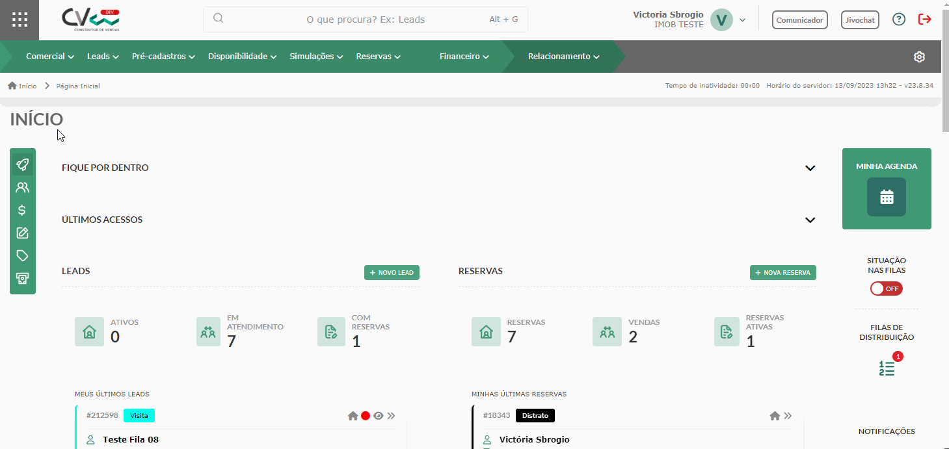Click the lead number #212598
Viewport: 949px width, 449px height.
[102, 415]
